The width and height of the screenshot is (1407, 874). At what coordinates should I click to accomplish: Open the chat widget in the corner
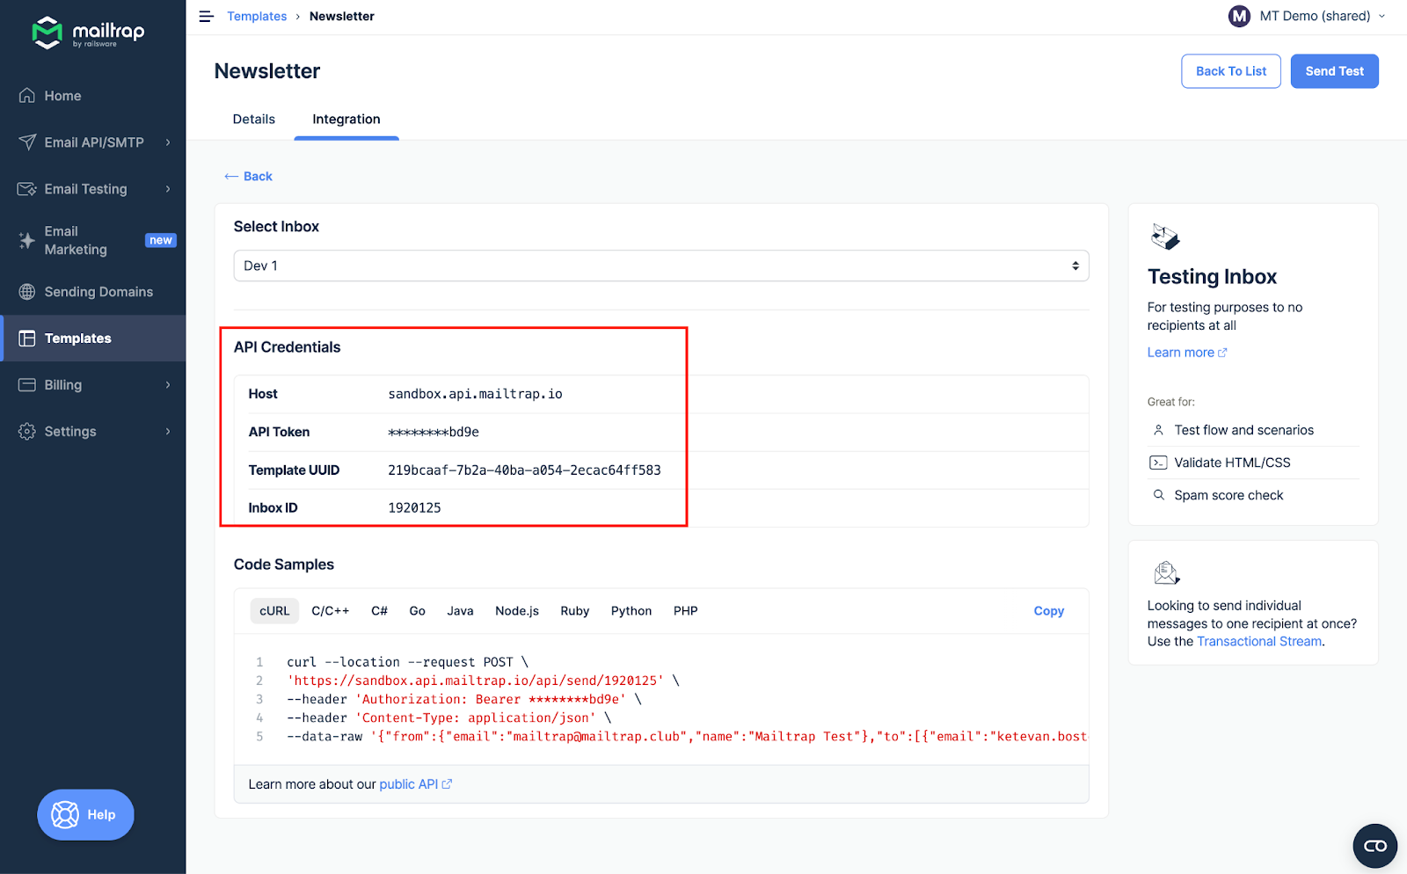click(x=1374, y=845)
